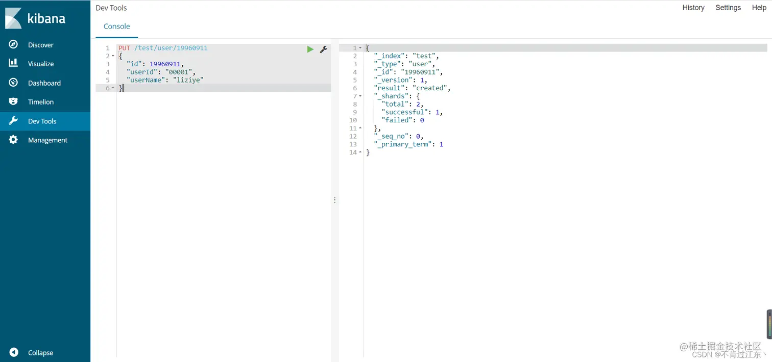Switch to the Console tab
The height and width of the screenshot is (362, 772).
[117, 27]
